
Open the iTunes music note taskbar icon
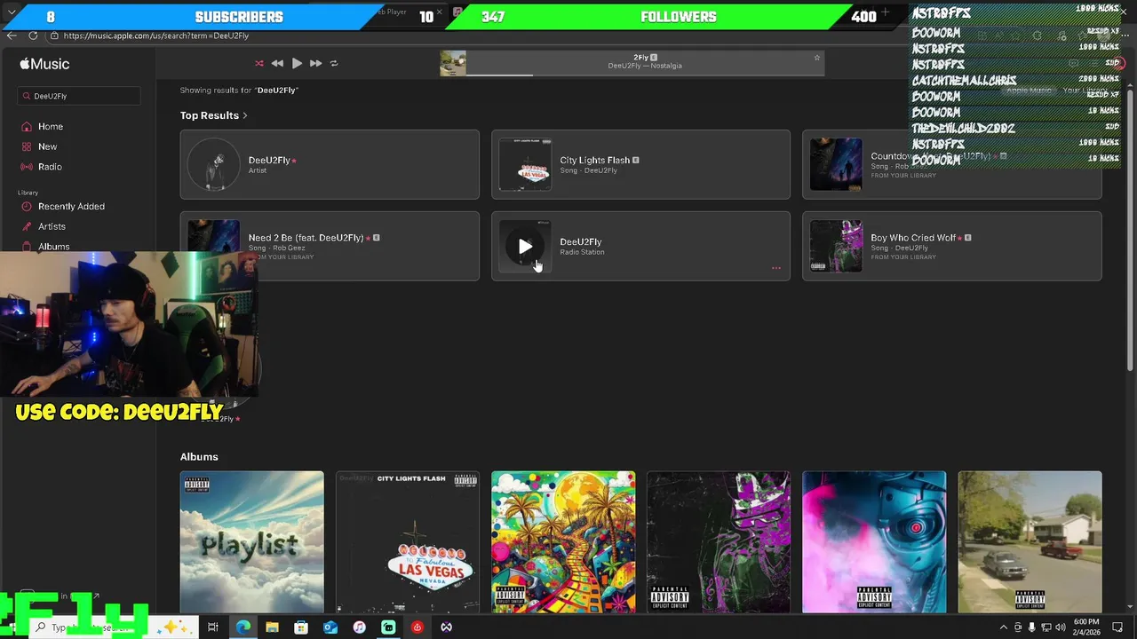pos(359,627)
